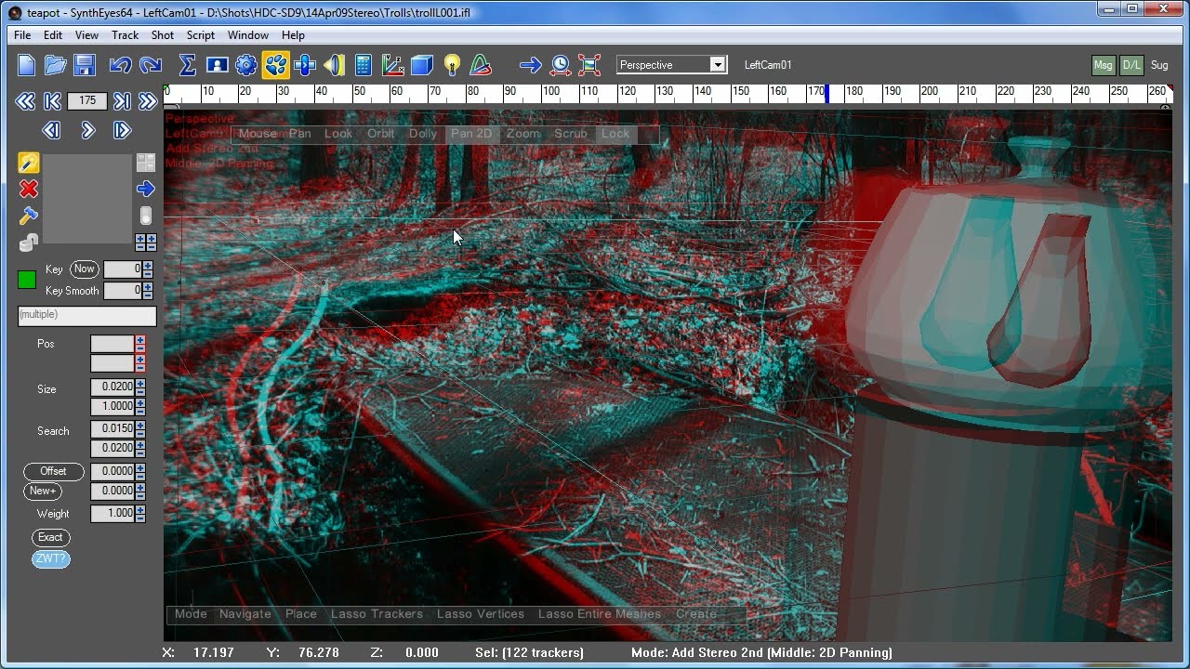The width and height of the screenshot is (1190, 669).
Task: Toggle the Lock option in viewport bar
Action: [x=615, y=134]
